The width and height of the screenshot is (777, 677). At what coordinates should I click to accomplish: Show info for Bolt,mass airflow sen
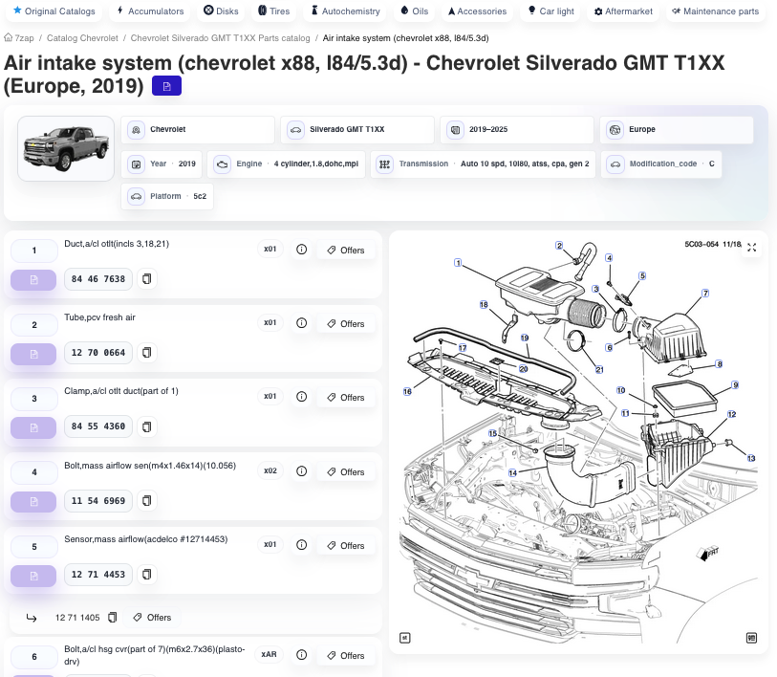pyautogui.click(x=301, y=471)
